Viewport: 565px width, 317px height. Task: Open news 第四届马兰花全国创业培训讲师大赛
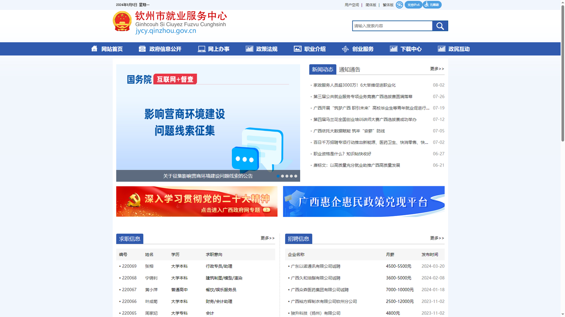[365, 119]
